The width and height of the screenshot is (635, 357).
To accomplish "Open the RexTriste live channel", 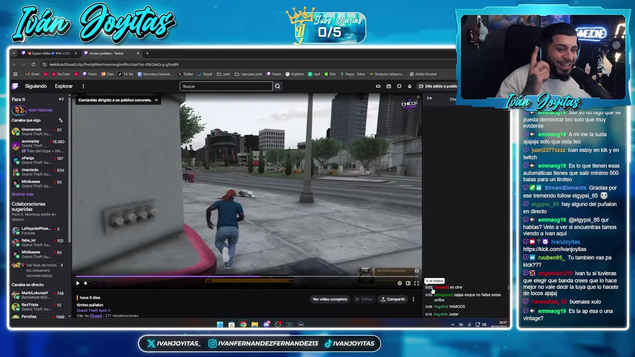I will [39, 307].
